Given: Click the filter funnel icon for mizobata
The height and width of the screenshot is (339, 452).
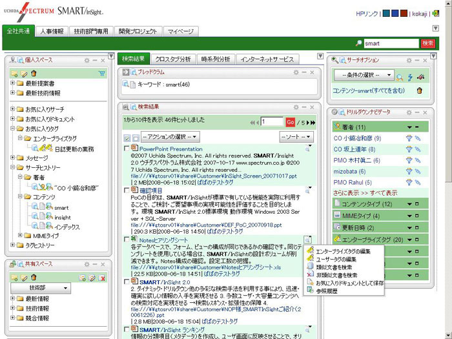Looking at the screenshot, I should point(409,171).
